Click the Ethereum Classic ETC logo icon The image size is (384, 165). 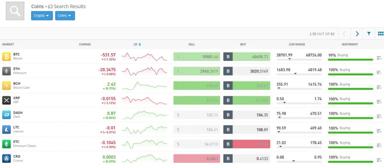6,144
